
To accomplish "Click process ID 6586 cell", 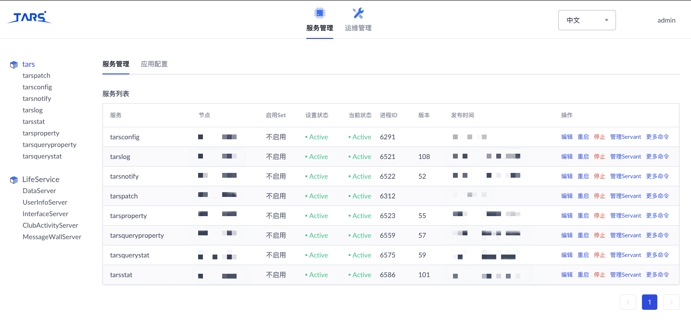I will [x=388, y=275].
